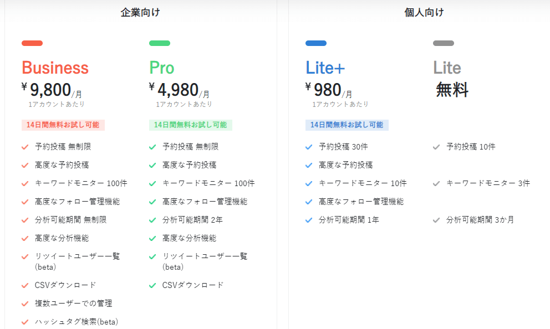Click the green 14日間無料お試し可能 badge under Pro

[x=191, y=125]
